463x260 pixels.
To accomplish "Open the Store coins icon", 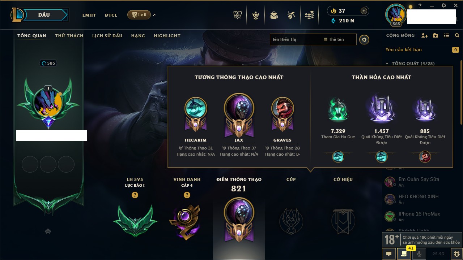I will (309, 15).
